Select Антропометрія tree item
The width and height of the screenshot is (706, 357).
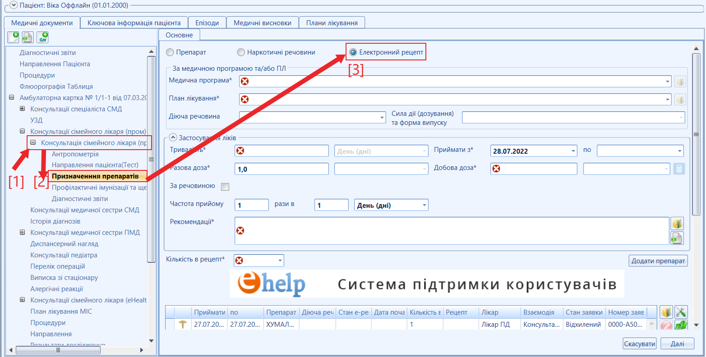coord(75,154)
